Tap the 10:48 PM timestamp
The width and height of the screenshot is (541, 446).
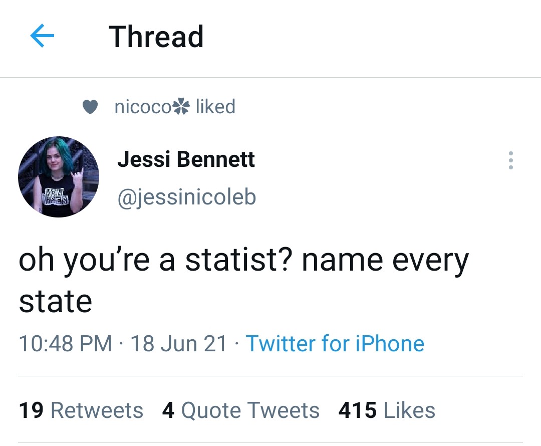[66, 343]
